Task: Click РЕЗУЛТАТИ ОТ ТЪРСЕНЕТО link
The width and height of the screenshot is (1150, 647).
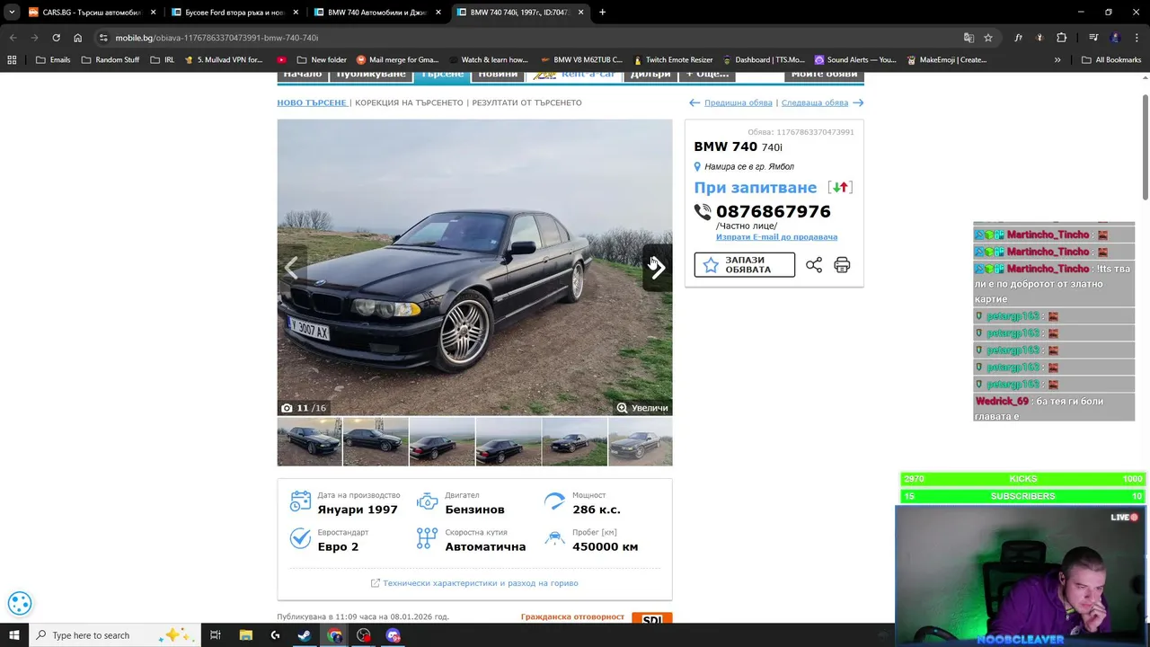Action: 526,102
